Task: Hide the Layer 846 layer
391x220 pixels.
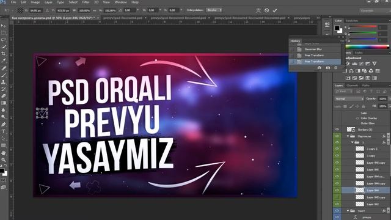Action: coord(337,169)
